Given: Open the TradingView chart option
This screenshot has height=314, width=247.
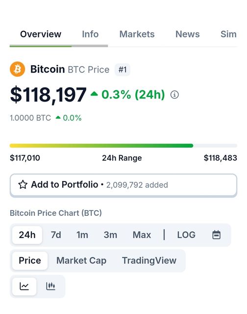Looking at the screenshot, I should click(x=149, y=261).
